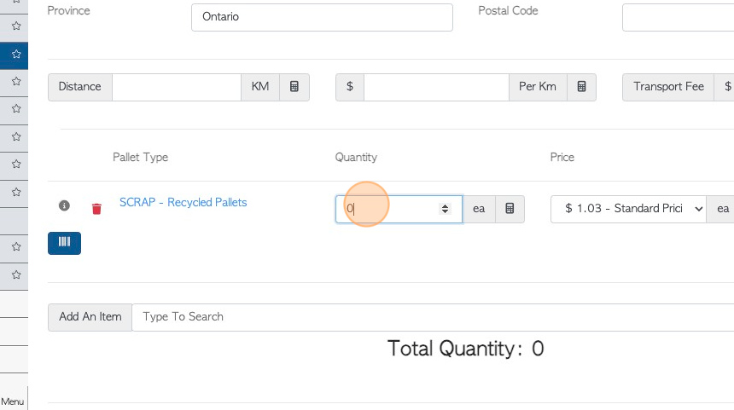Image resolution: width=734 pixels, height=410 pixels.
Task: Click the Per Km calculator icon
Action: 581,87
